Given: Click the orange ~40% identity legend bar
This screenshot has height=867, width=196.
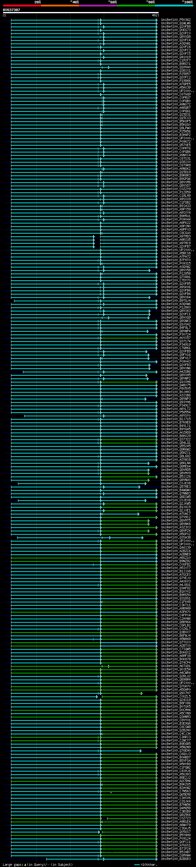Looking at the screenshot, I should click(x=60, y=6).
